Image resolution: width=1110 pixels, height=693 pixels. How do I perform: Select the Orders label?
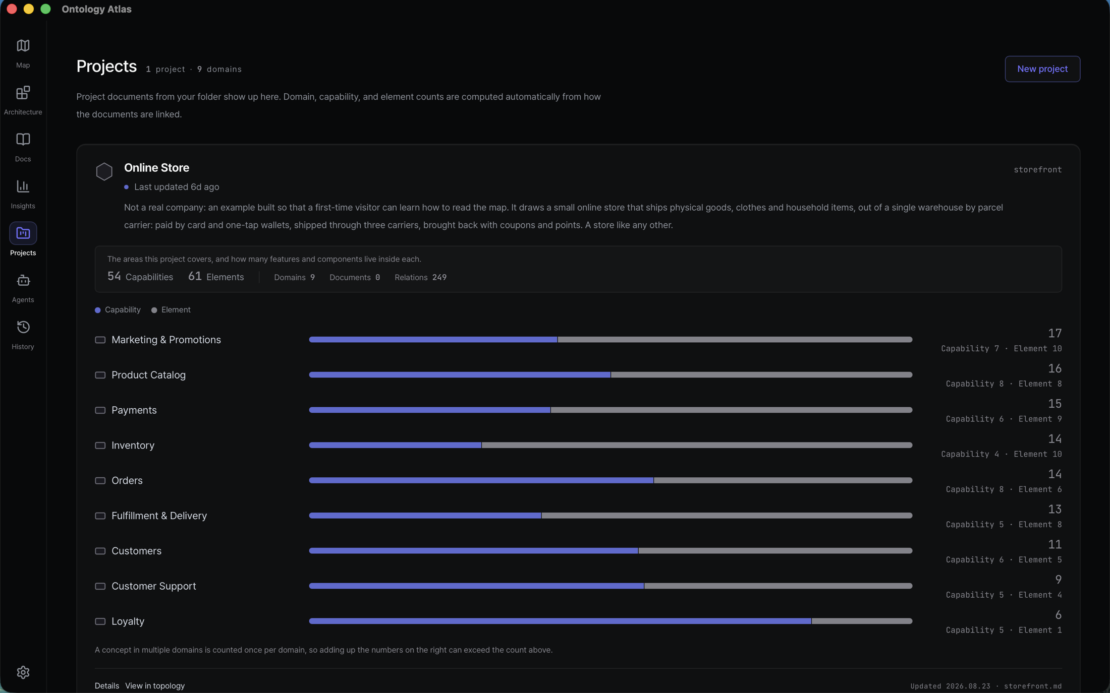tap(127, 481)
